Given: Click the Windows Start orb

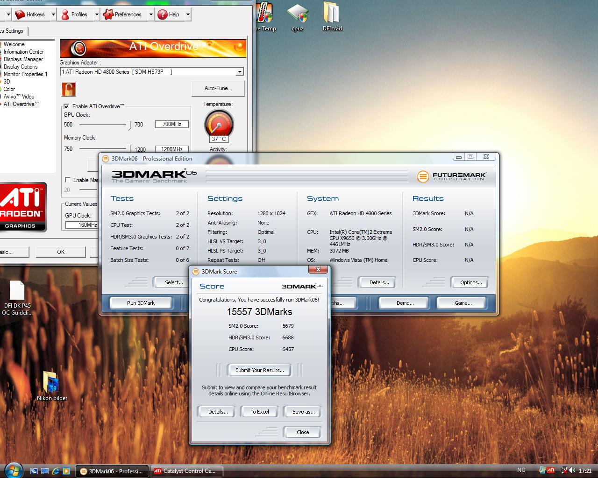Looking at the screenshot, I should click(13, 470).
